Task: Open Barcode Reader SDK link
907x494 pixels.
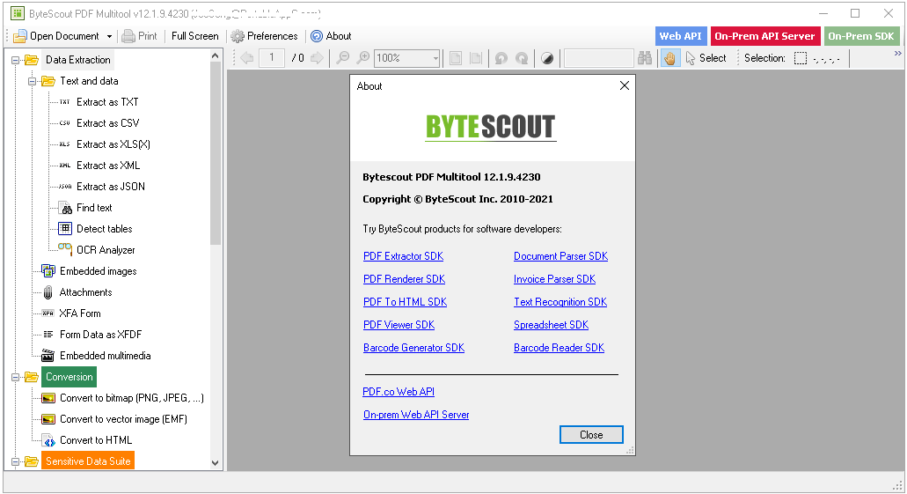Action: coord(559,348)
